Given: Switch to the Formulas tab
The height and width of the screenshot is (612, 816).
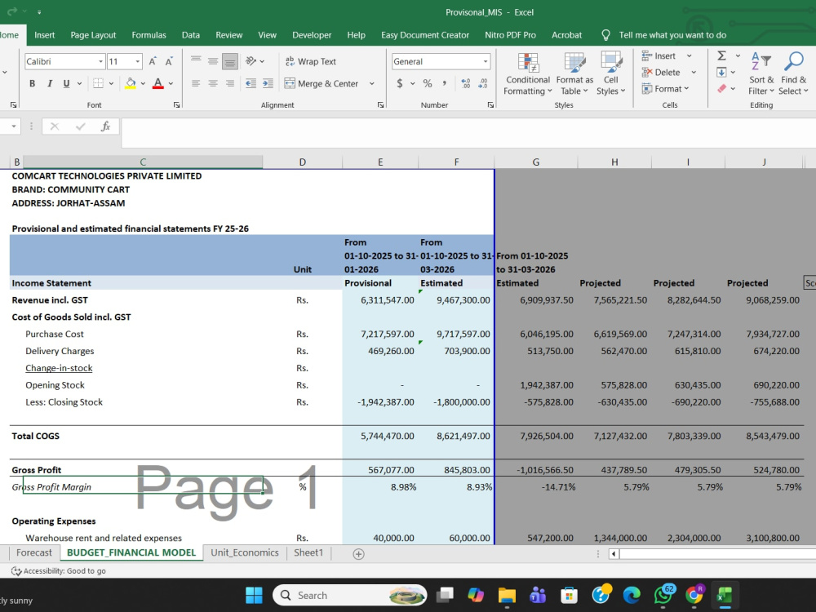Looking at the screenshot, I should (149, 35).
